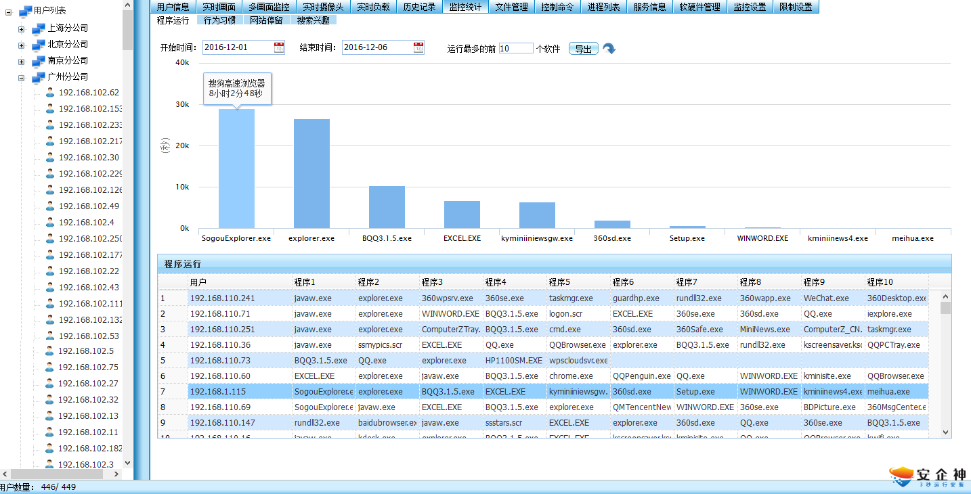The width and height of the screenshot is (971, 494).
Task: Click user icon for 192.168.102.4
Action: (x=50, y=222)
